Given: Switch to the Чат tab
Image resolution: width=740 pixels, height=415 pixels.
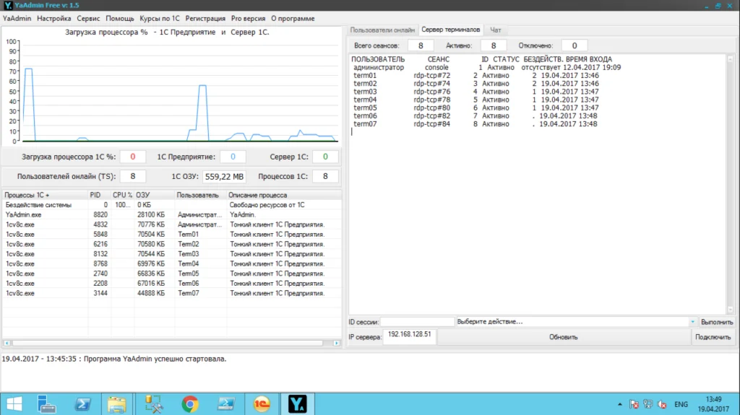Looking at the screenshot, I should pyautogui.click(x=496, y=30).
